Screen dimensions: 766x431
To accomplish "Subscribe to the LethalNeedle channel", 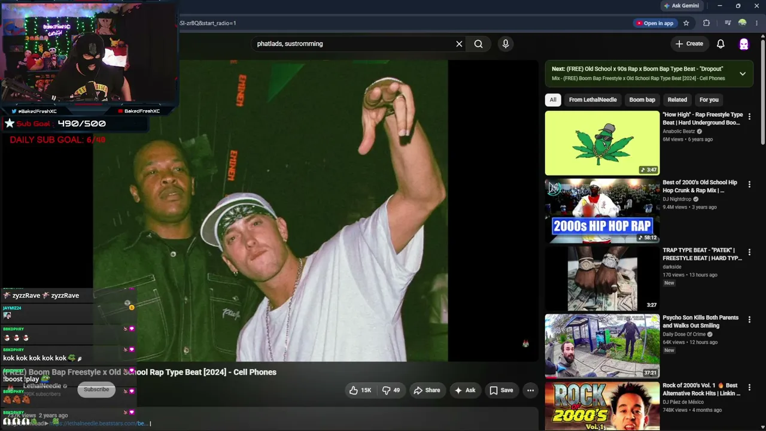I will pos(96,390).
